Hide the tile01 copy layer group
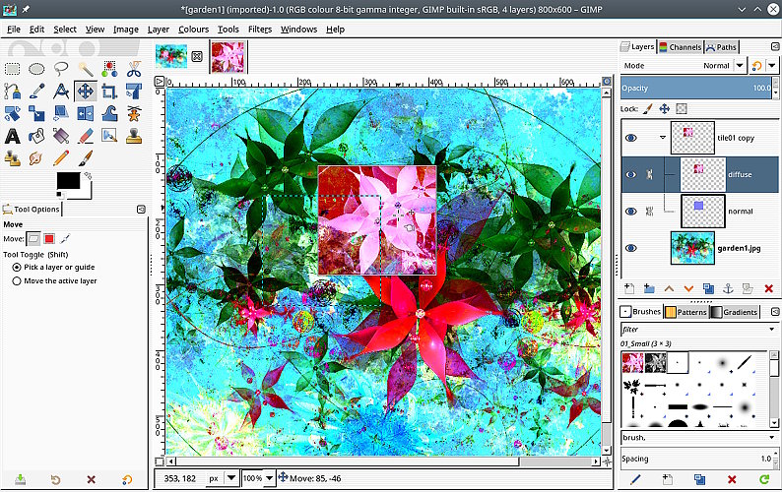This screenshot has width=782, height=492. coord(631,138)
